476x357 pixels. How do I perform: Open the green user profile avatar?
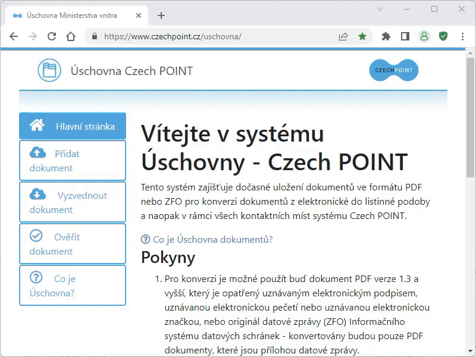pos(424,36)
